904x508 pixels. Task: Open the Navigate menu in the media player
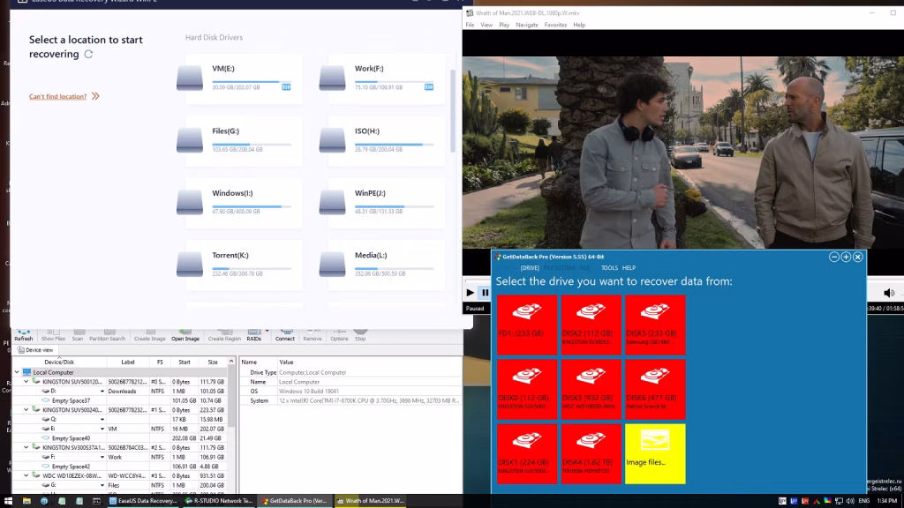coord(526,25)
